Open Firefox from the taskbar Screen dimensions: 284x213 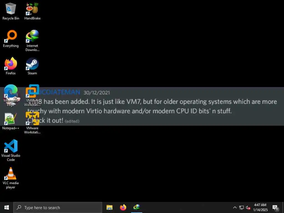[x=123, y=207]
